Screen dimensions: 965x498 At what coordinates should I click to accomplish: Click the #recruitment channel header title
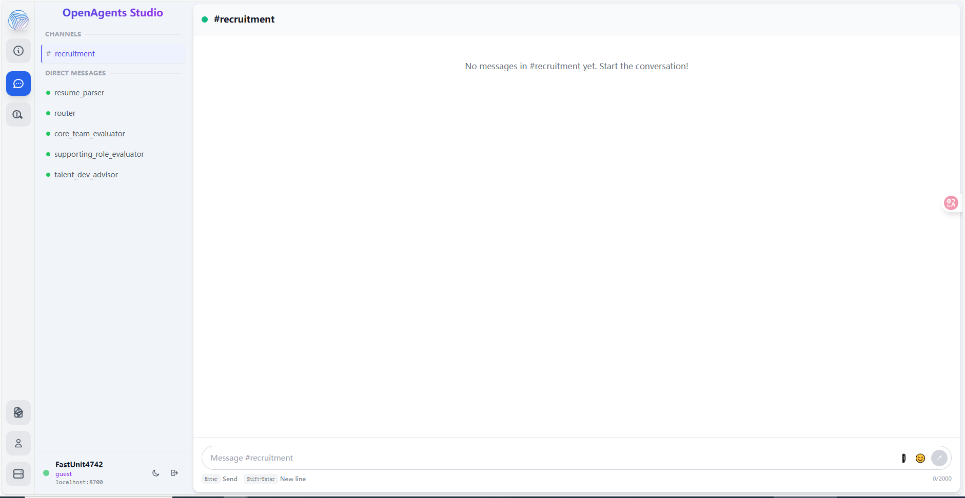244,19
